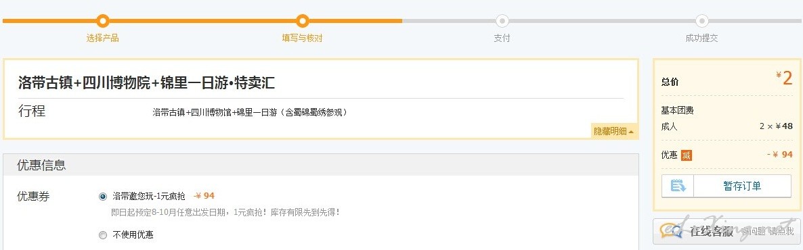Open the 支付 step label
803x250 pixels.
pyautogui.click(x=502, y=38)
